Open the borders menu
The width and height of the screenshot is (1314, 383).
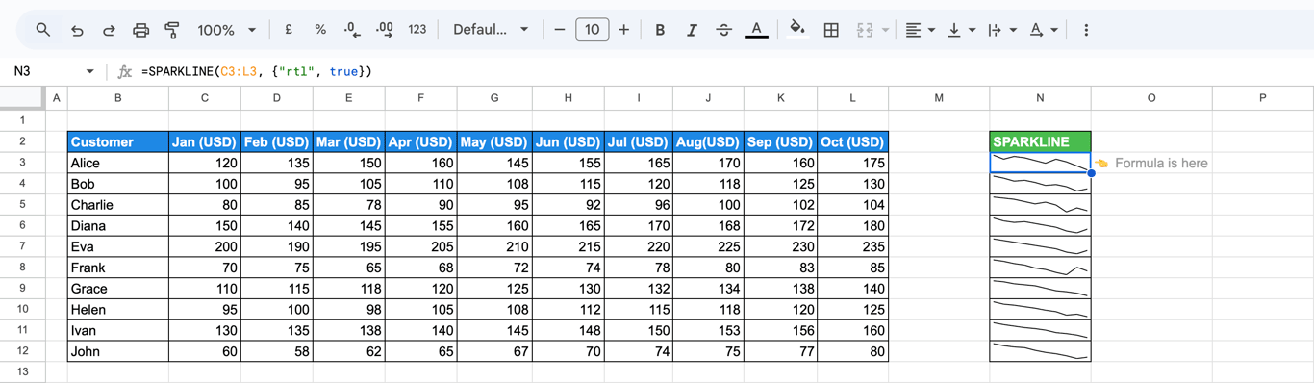pyautogui.click(x=831, y=30)
